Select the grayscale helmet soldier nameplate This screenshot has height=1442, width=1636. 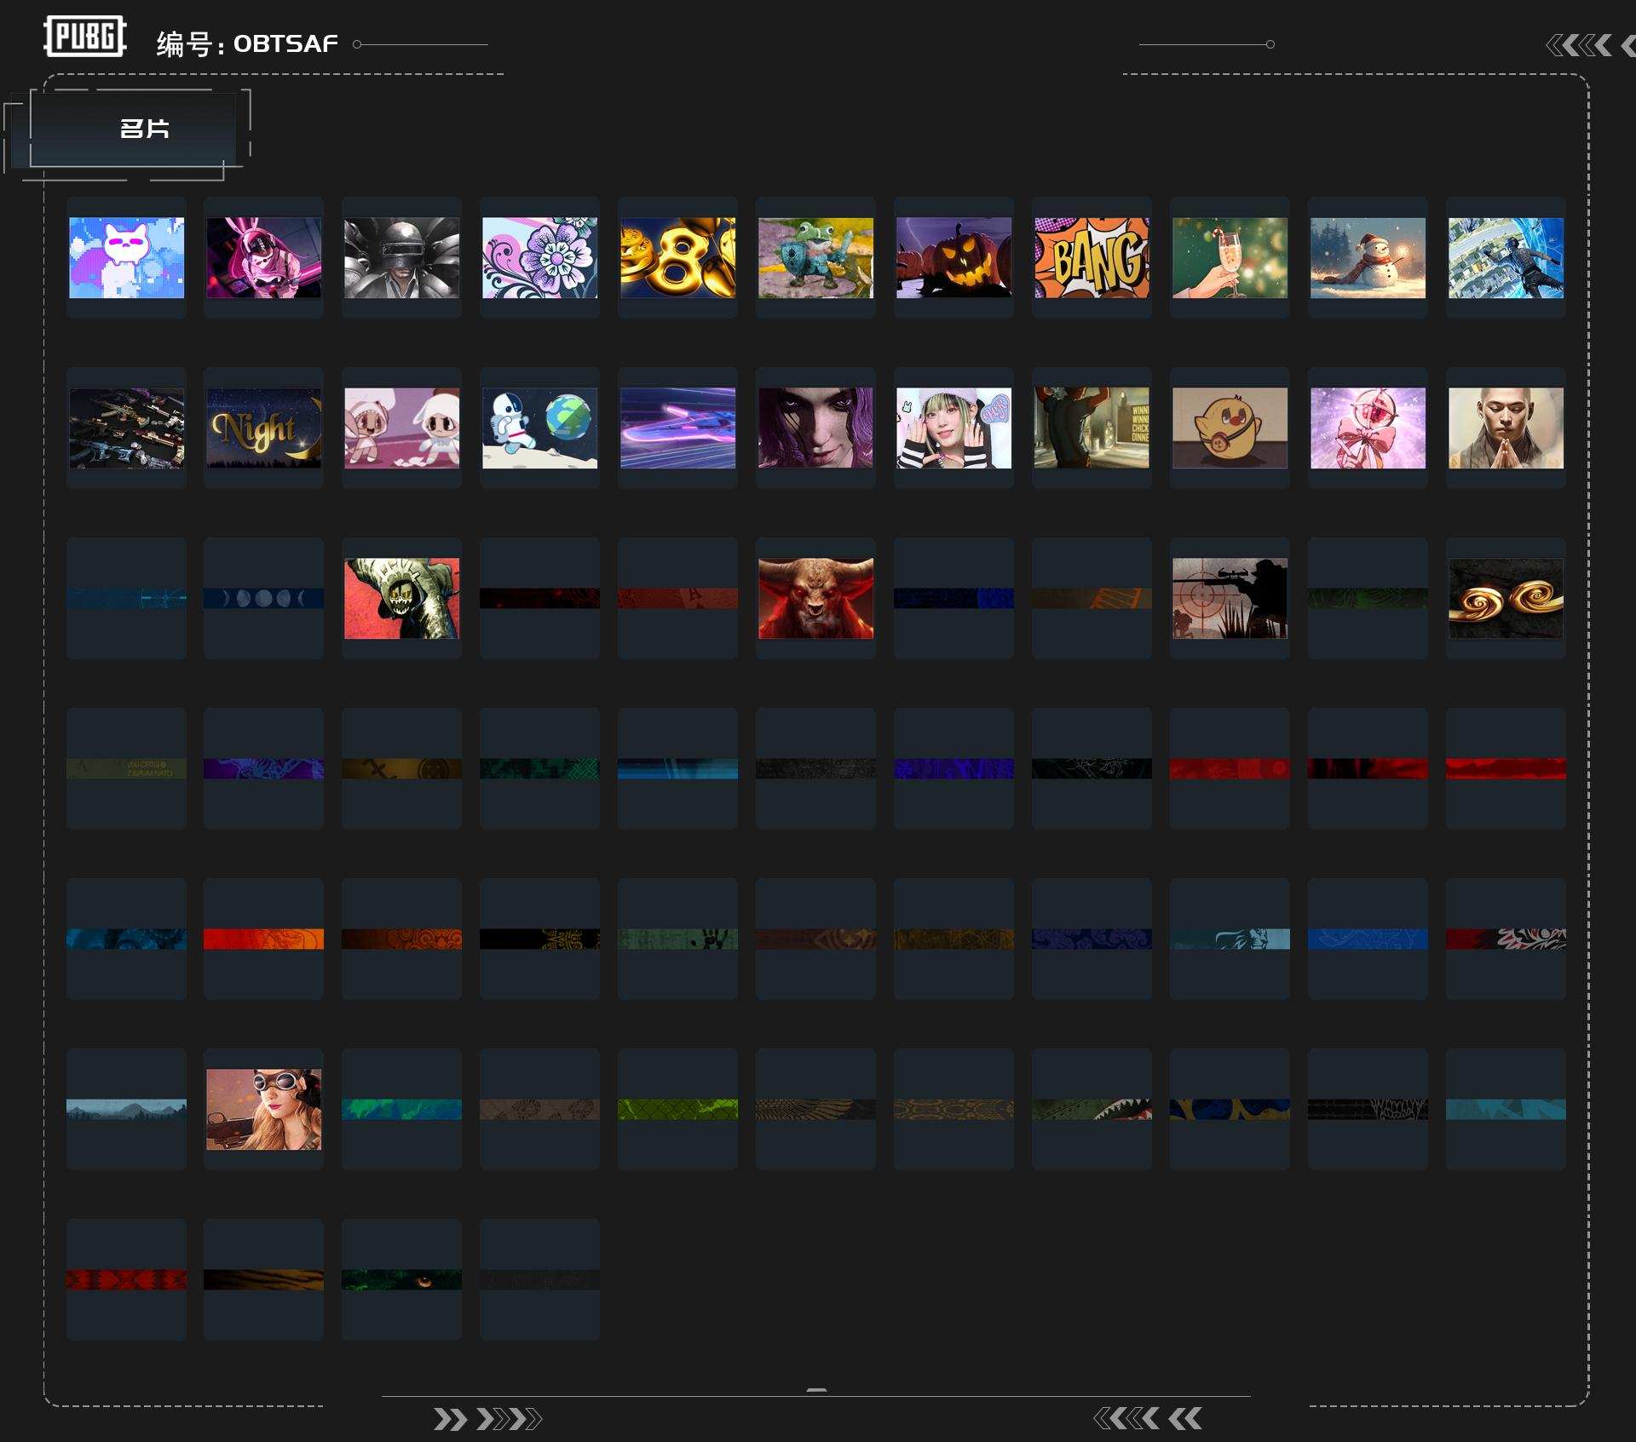[x=402, y=258]
